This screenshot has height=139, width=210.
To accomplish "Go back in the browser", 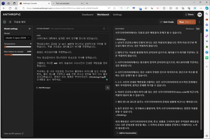I will click(x=4, y=8).
